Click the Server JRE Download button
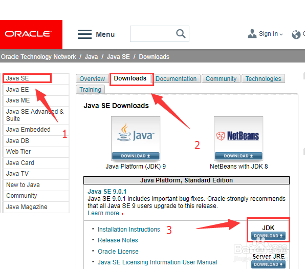The width and height of the screenshot is (305, 269). tap(268, 264)
